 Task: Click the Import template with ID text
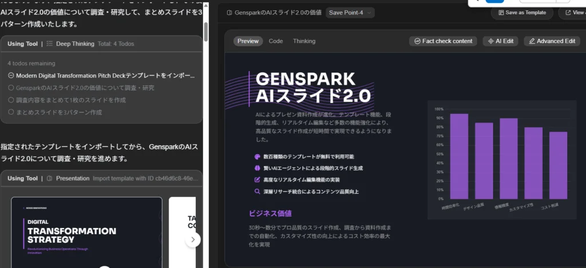click(x=145, y=178)
